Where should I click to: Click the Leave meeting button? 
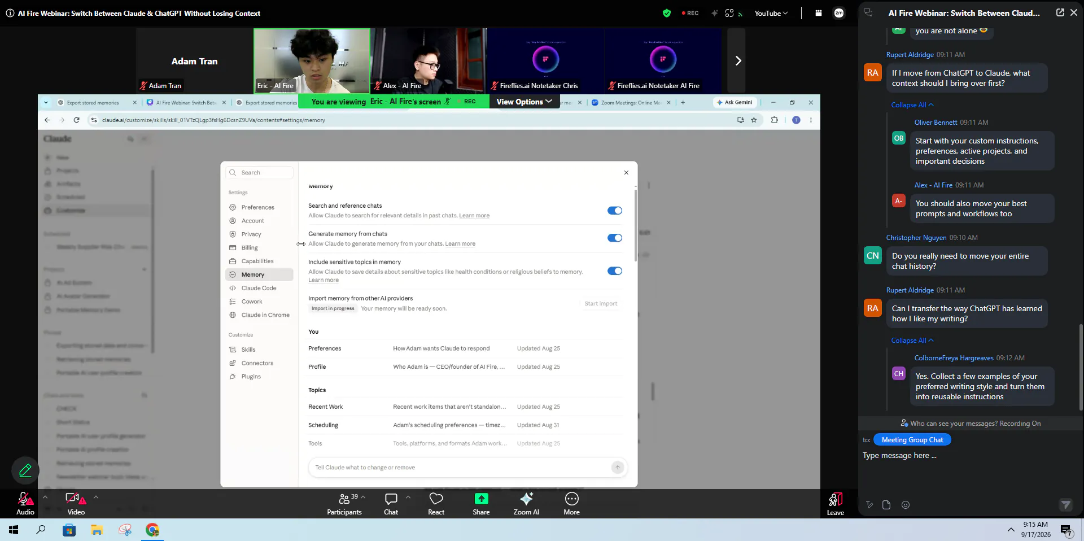click(x=836, y=504)
